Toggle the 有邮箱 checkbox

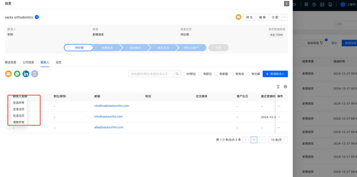click(x=216, y=74)
